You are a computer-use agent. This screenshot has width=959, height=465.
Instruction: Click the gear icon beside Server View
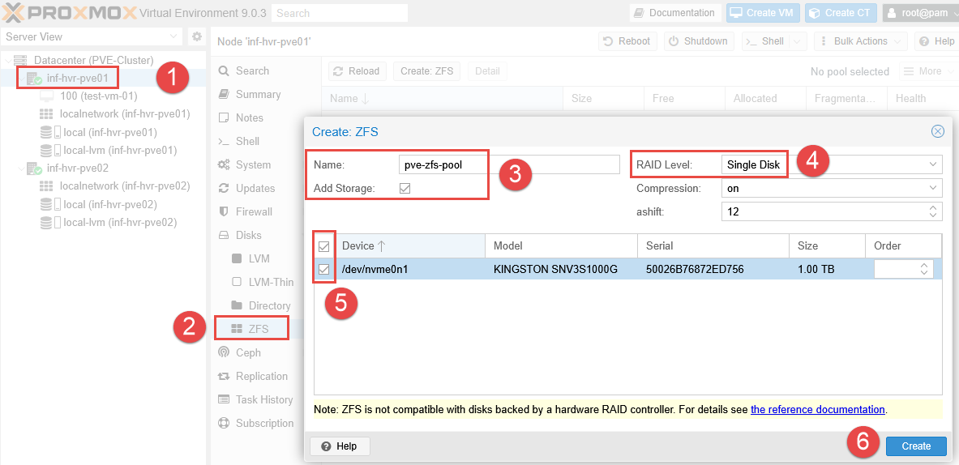196,37
